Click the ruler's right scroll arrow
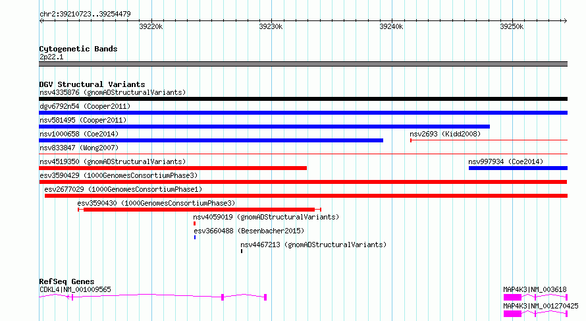The height and width of the screenshot is (321, 586). 565,20
